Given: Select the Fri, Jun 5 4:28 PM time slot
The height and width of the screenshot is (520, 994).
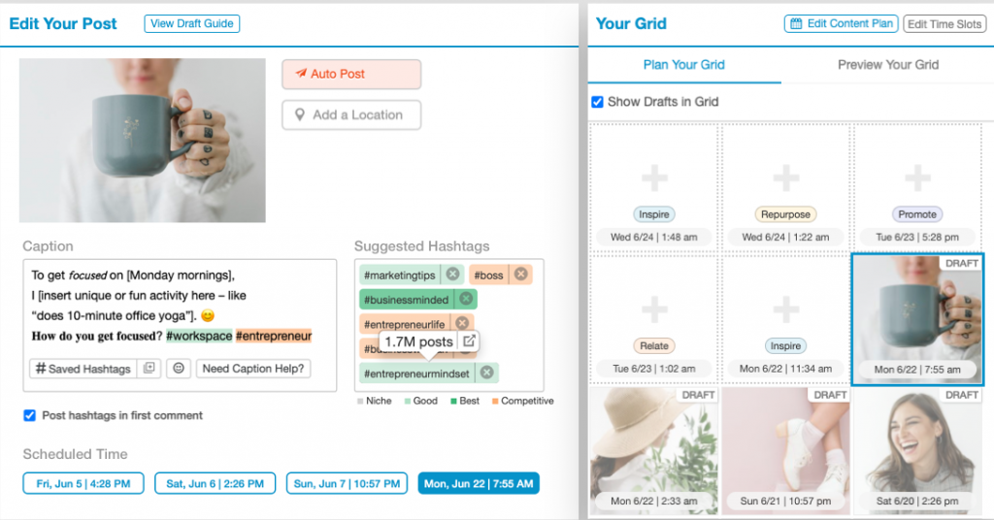Looking at the screenshot, I should point(83,483).
